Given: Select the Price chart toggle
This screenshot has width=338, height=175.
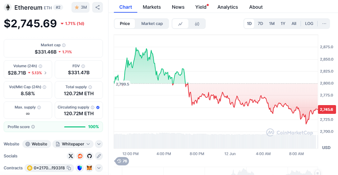Looking at the screenshot, I should pyautogui.click(x=125, y=24).
